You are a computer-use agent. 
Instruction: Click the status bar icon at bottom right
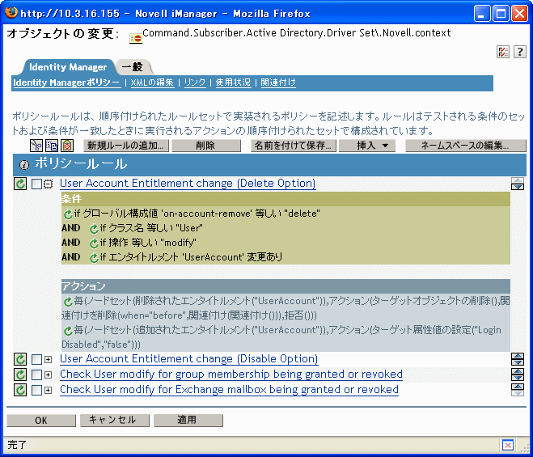(507, 445)
